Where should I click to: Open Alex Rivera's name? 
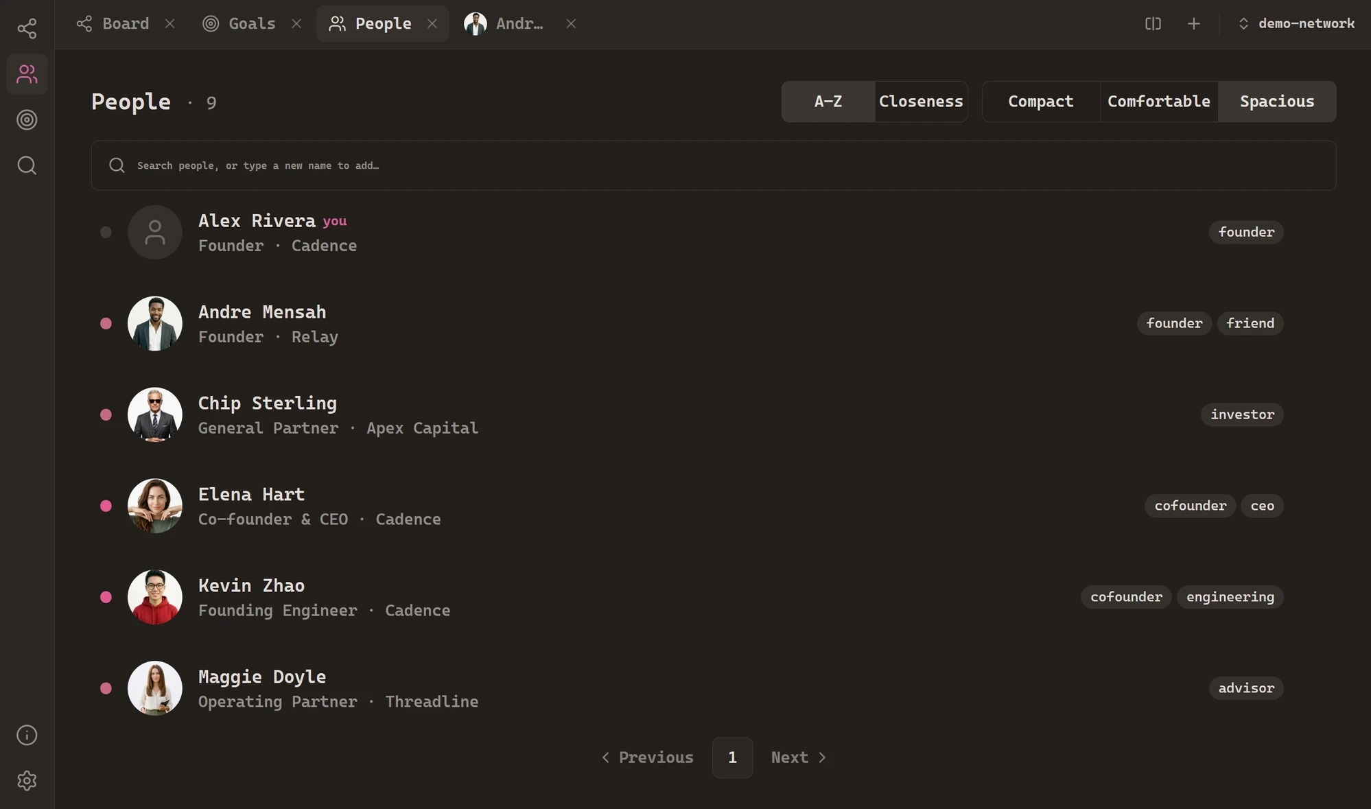(x=257, y=221)
